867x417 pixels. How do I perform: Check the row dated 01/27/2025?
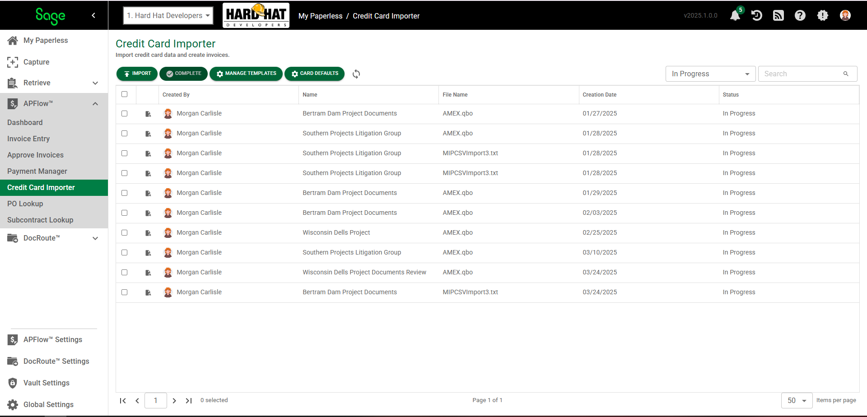[125, 114]
